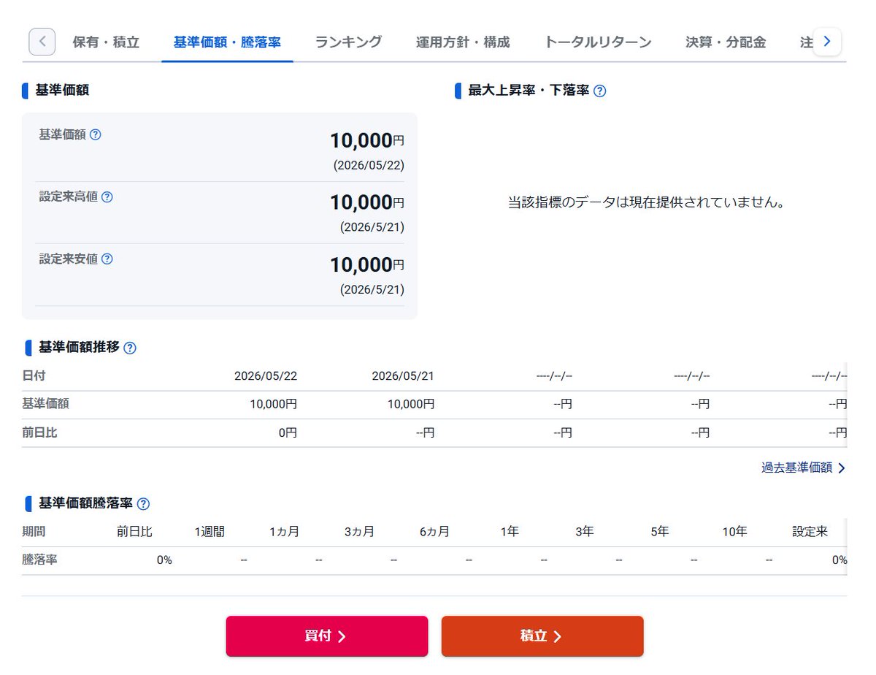The height and width of the screenshot is (675, 876).
Task: Click the 日付 row label
Action: [34, 376]
